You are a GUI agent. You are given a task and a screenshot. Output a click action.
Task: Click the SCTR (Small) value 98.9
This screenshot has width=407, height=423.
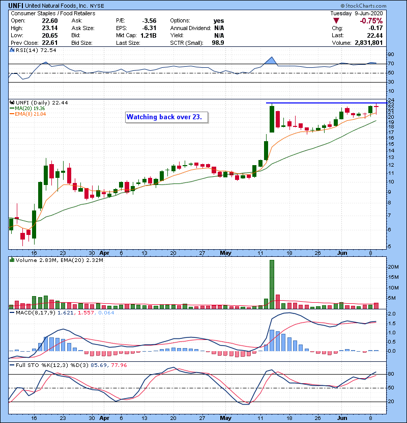(218, 43)
